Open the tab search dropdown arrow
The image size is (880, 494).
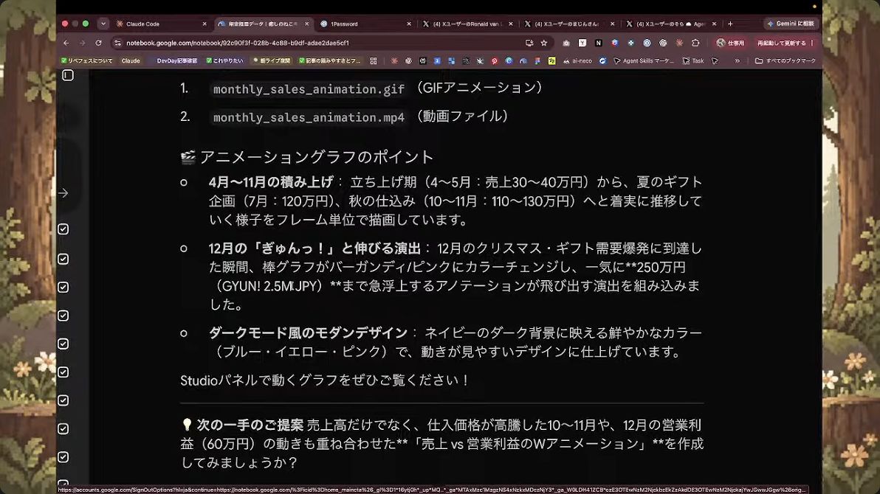click(x=103, y=24)
